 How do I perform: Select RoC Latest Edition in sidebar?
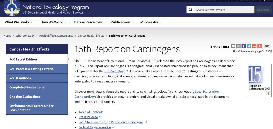[37, 59]
